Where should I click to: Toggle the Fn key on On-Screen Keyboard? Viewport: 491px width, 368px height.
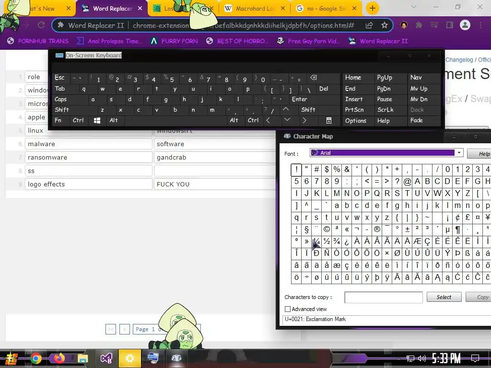[60, 120]
